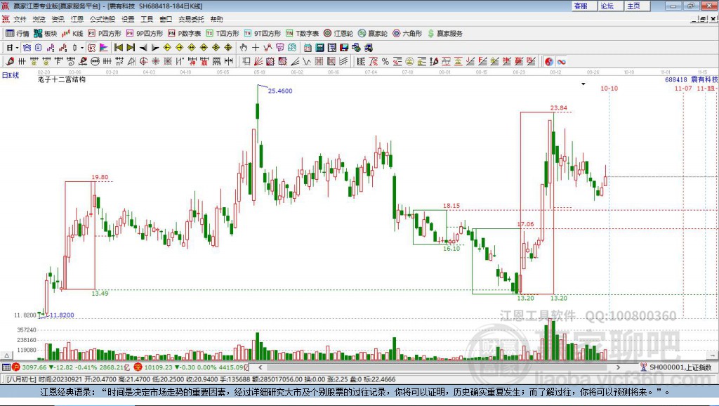Click the save floppy disk icon
This screenshot has width=719, height=406.
pos(344,47)
